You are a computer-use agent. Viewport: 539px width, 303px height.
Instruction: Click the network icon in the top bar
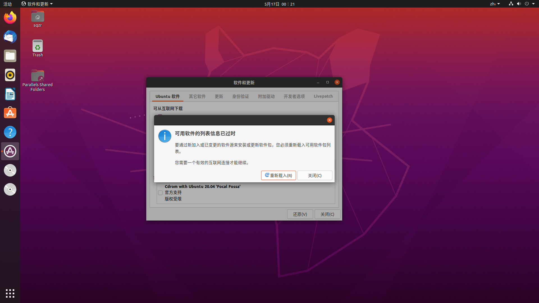pyautogui.click(x=511, y=4)
